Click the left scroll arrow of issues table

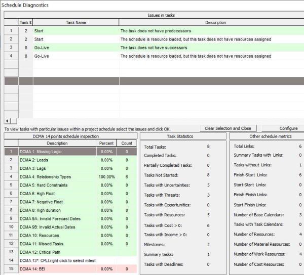[7, 121]
